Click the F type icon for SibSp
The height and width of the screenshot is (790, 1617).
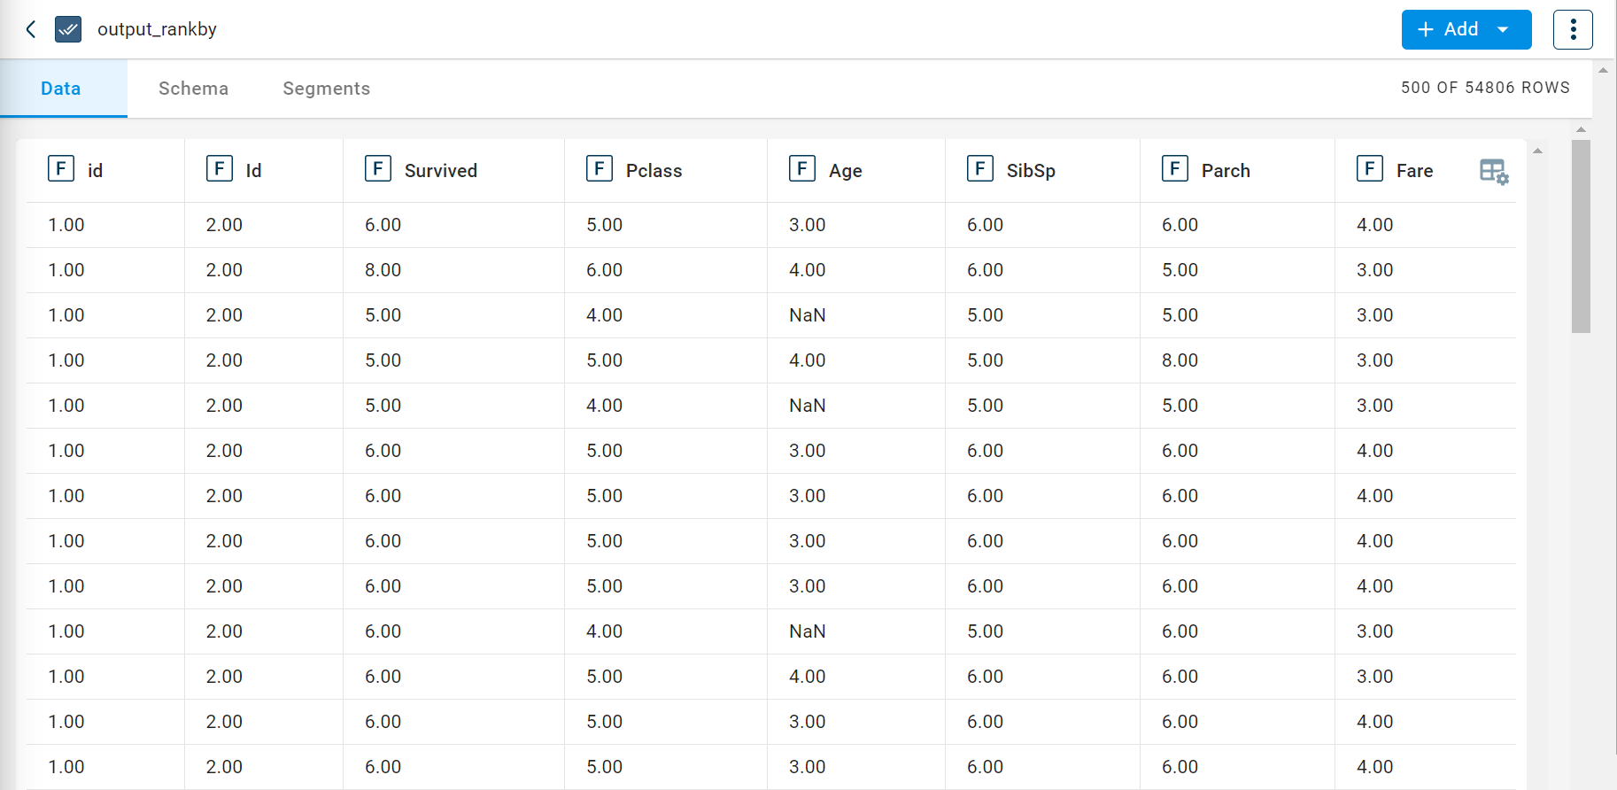click(x=980, y=169)
